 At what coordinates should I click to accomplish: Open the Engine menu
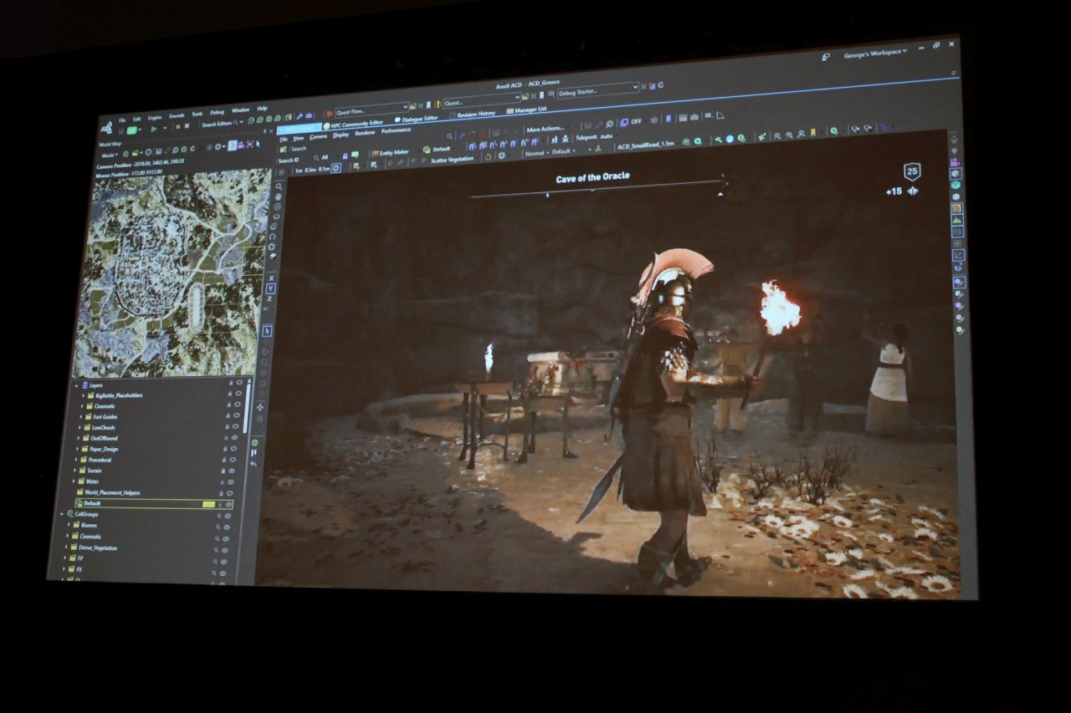tap(155, 118)
